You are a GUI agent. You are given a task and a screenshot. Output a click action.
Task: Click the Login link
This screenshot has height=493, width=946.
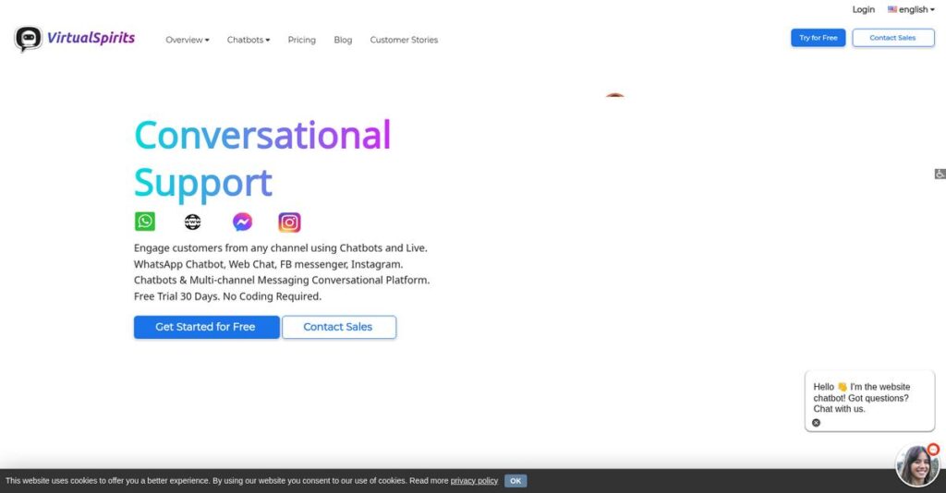[864, 9]
